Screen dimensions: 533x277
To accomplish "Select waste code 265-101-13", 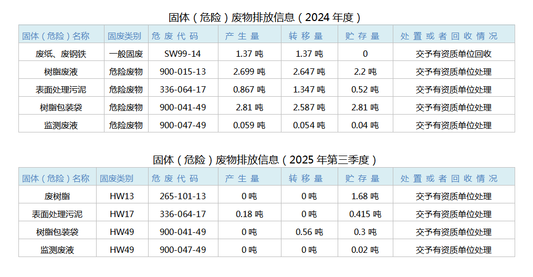I will tap(183, 196).
